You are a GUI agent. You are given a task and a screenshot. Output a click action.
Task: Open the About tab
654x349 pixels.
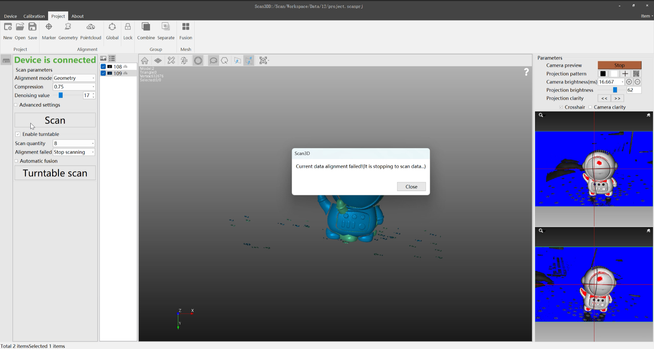[77, 16]
